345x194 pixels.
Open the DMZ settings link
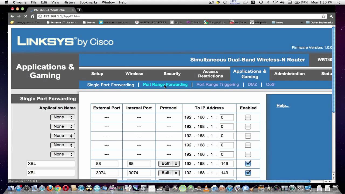click(252, 85)
